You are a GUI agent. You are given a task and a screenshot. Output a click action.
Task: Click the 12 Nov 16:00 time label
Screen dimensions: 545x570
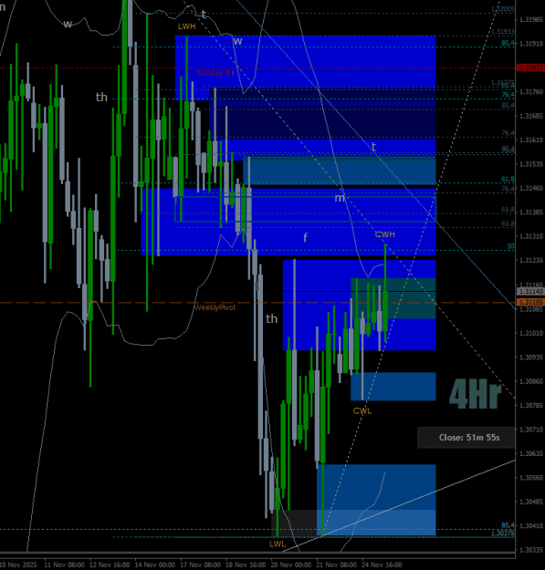coord(110,565)
